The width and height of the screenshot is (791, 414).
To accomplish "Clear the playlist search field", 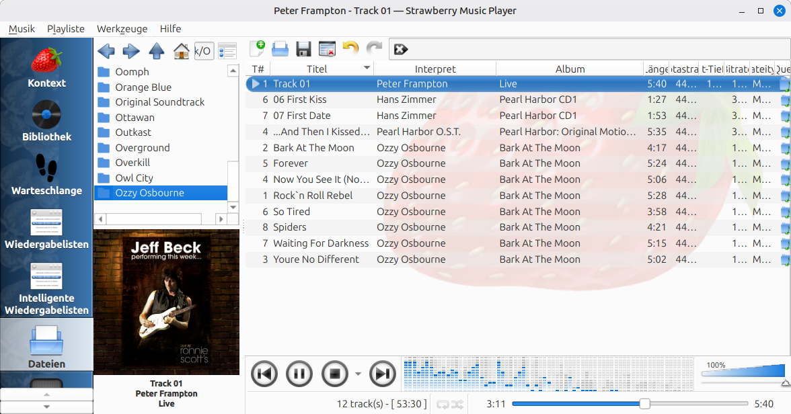I will [x=401, y=49].
